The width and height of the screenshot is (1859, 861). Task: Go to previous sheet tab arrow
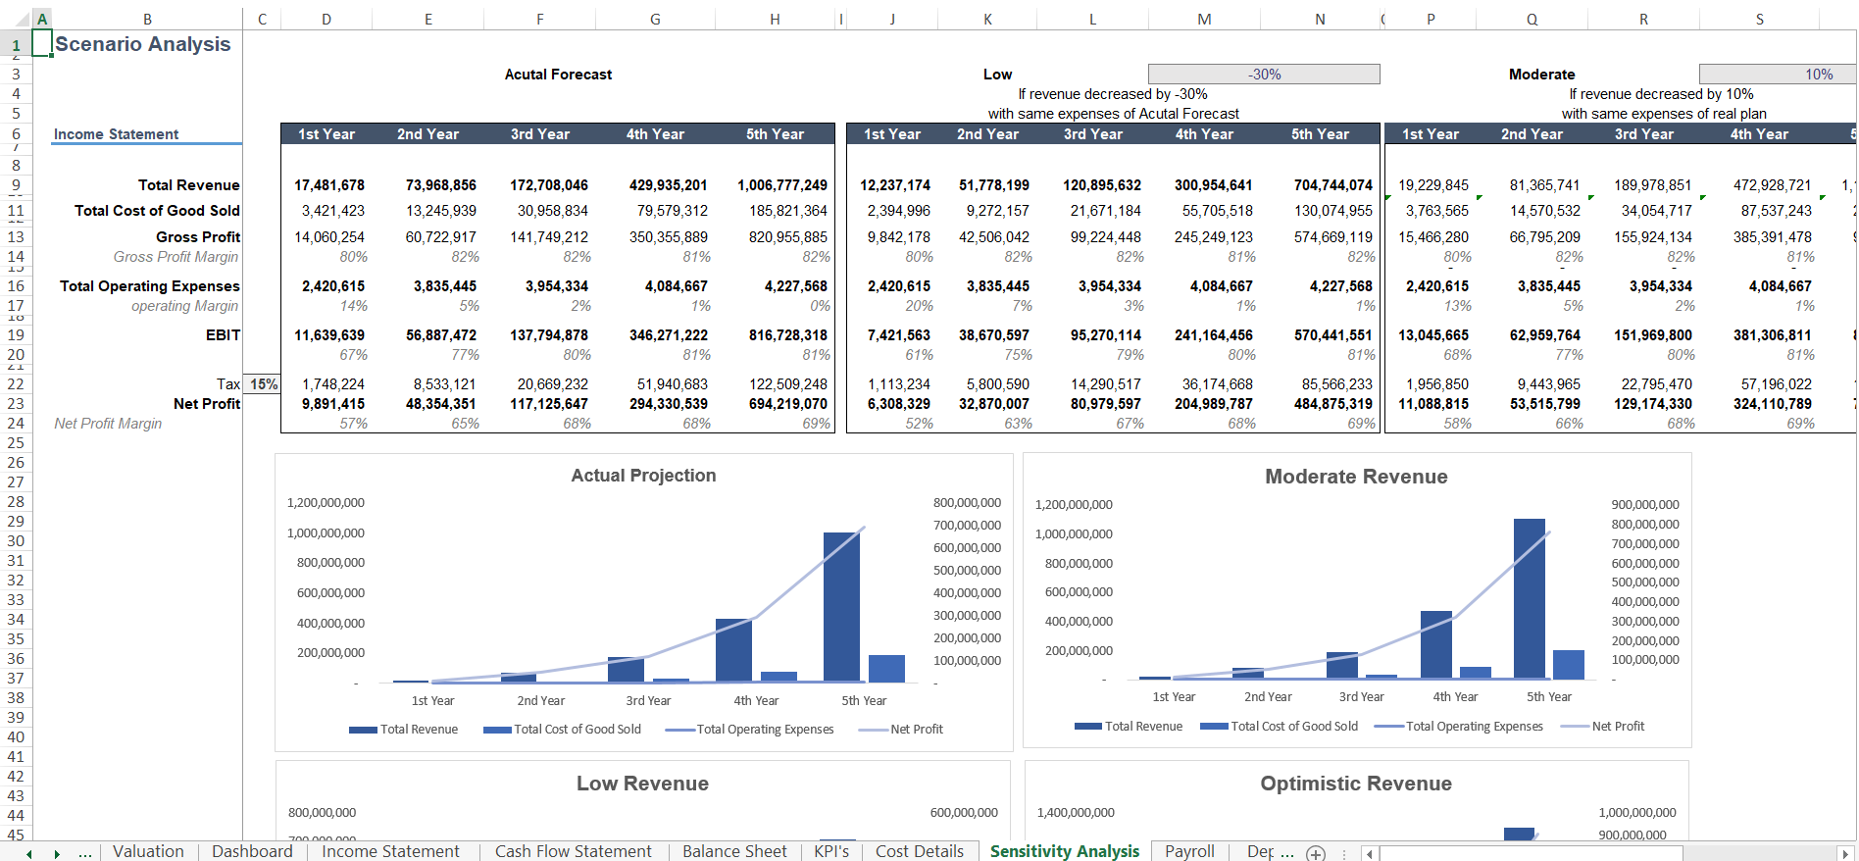click(29, 854)
